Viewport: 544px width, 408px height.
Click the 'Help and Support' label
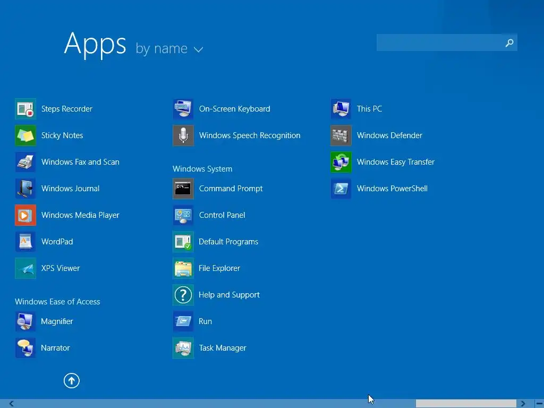pos(229,295)
